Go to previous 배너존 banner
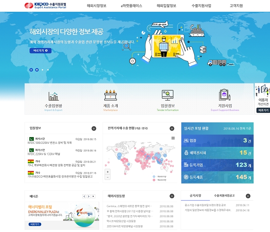Viewport: 270px width, 232px height. [x=84, y=196]
